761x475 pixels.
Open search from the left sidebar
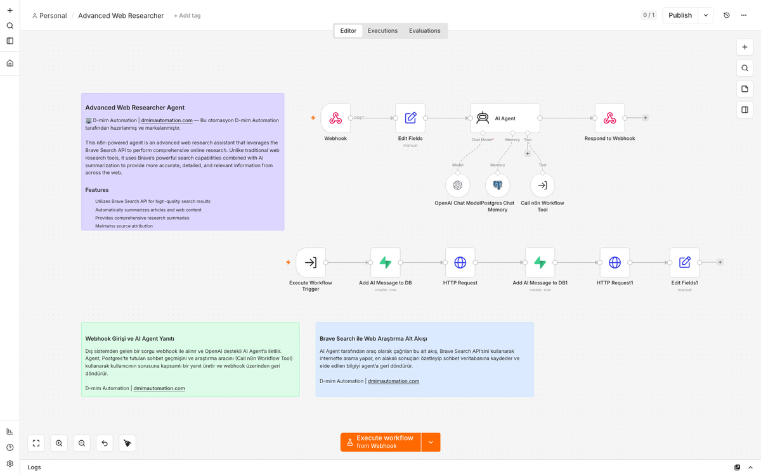(x=10, y=26)
